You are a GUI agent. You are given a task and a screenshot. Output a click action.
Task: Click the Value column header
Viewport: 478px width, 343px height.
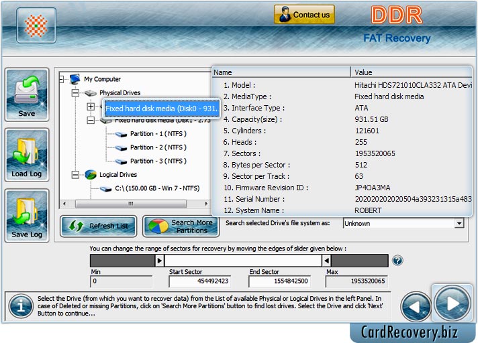(x=412, y=72)
